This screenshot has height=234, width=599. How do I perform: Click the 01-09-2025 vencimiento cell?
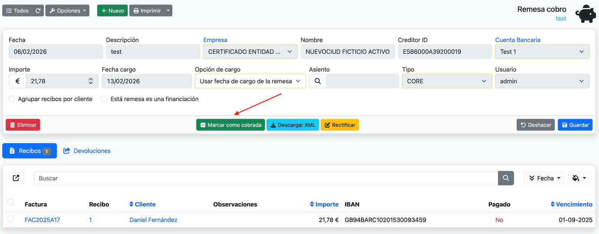(x=575, y=220)
